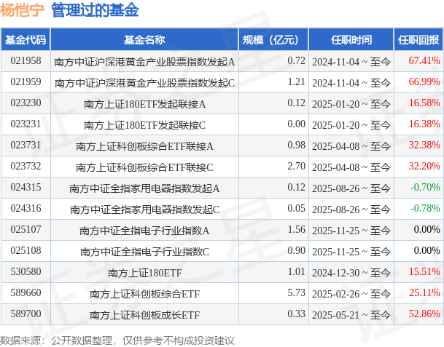Click the 规模（亿元） column header

[x=273, y=40]
